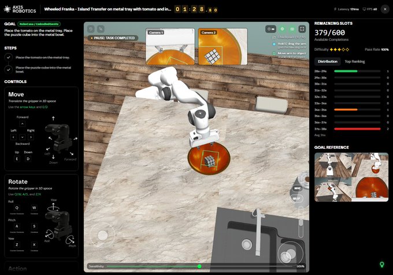Click the D key for Down
The image size is (393, 275).
pyautogui.click(x=28, y=159)
